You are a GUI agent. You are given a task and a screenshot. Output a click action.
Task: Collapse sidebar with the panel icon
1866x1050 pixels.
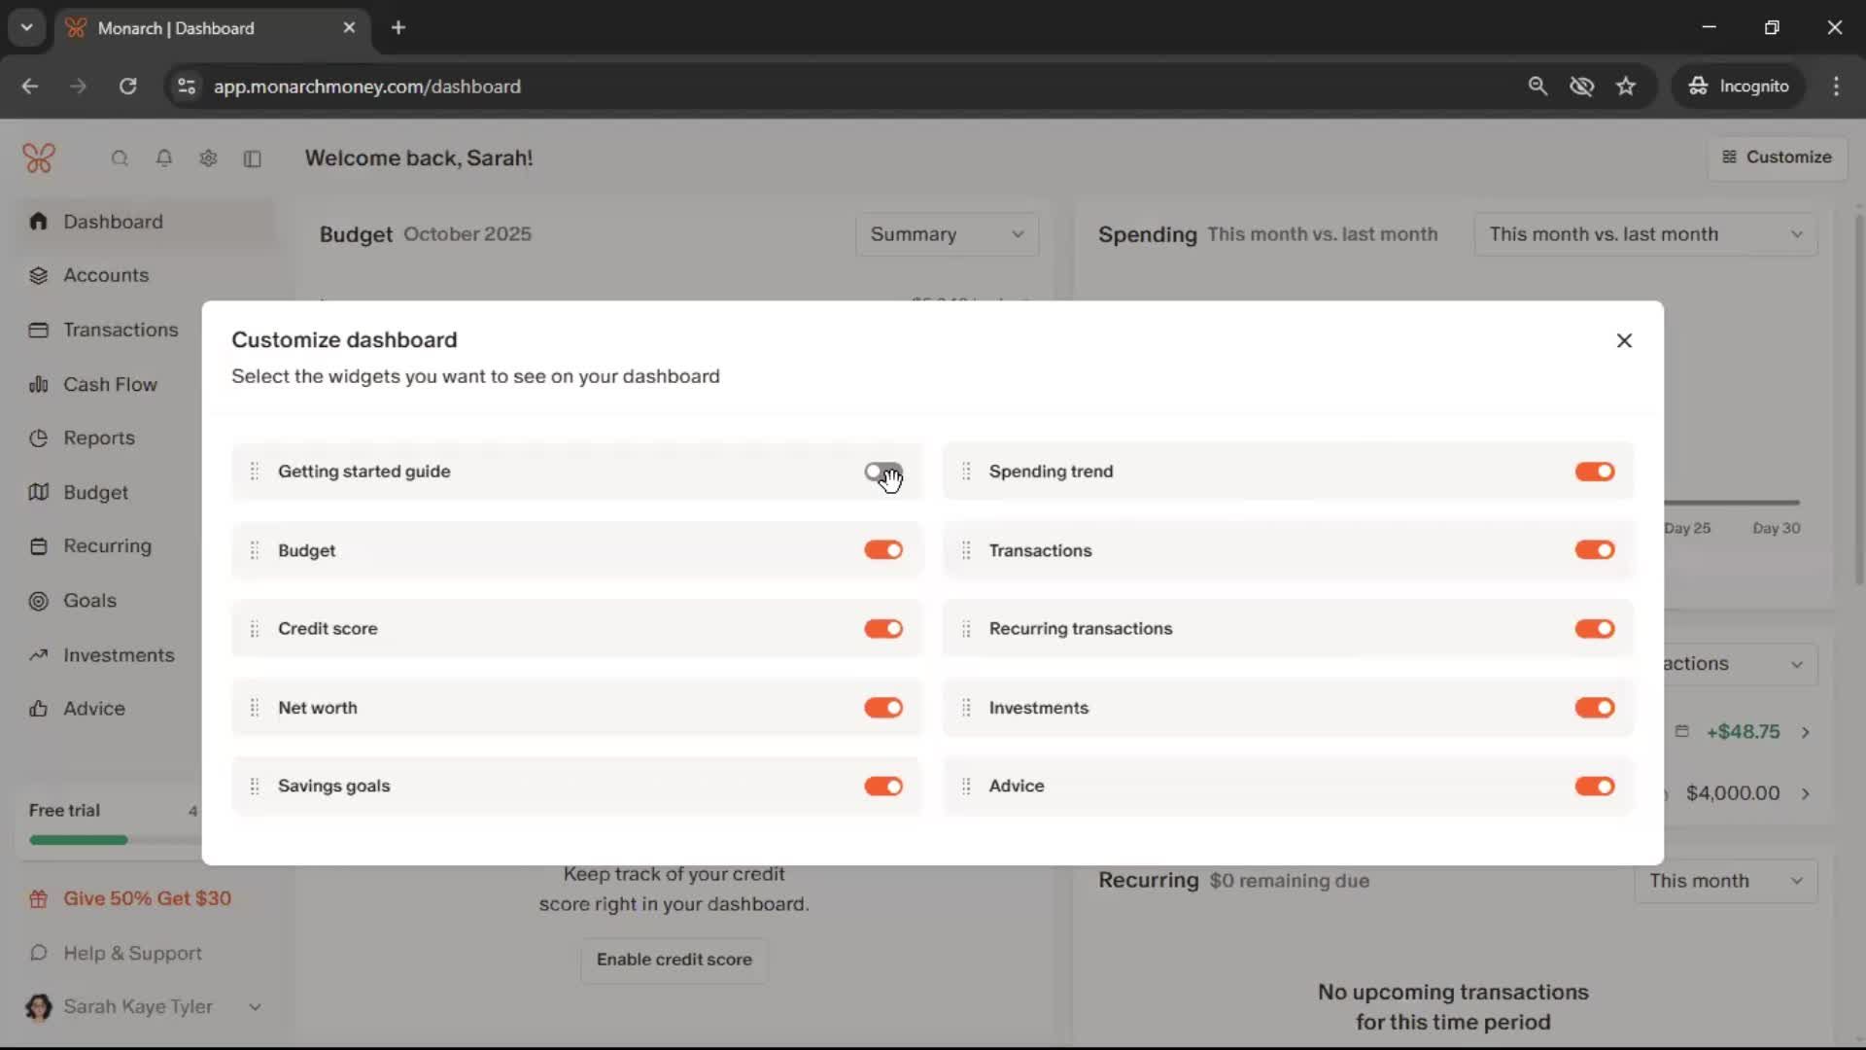[x=253, y=158]
